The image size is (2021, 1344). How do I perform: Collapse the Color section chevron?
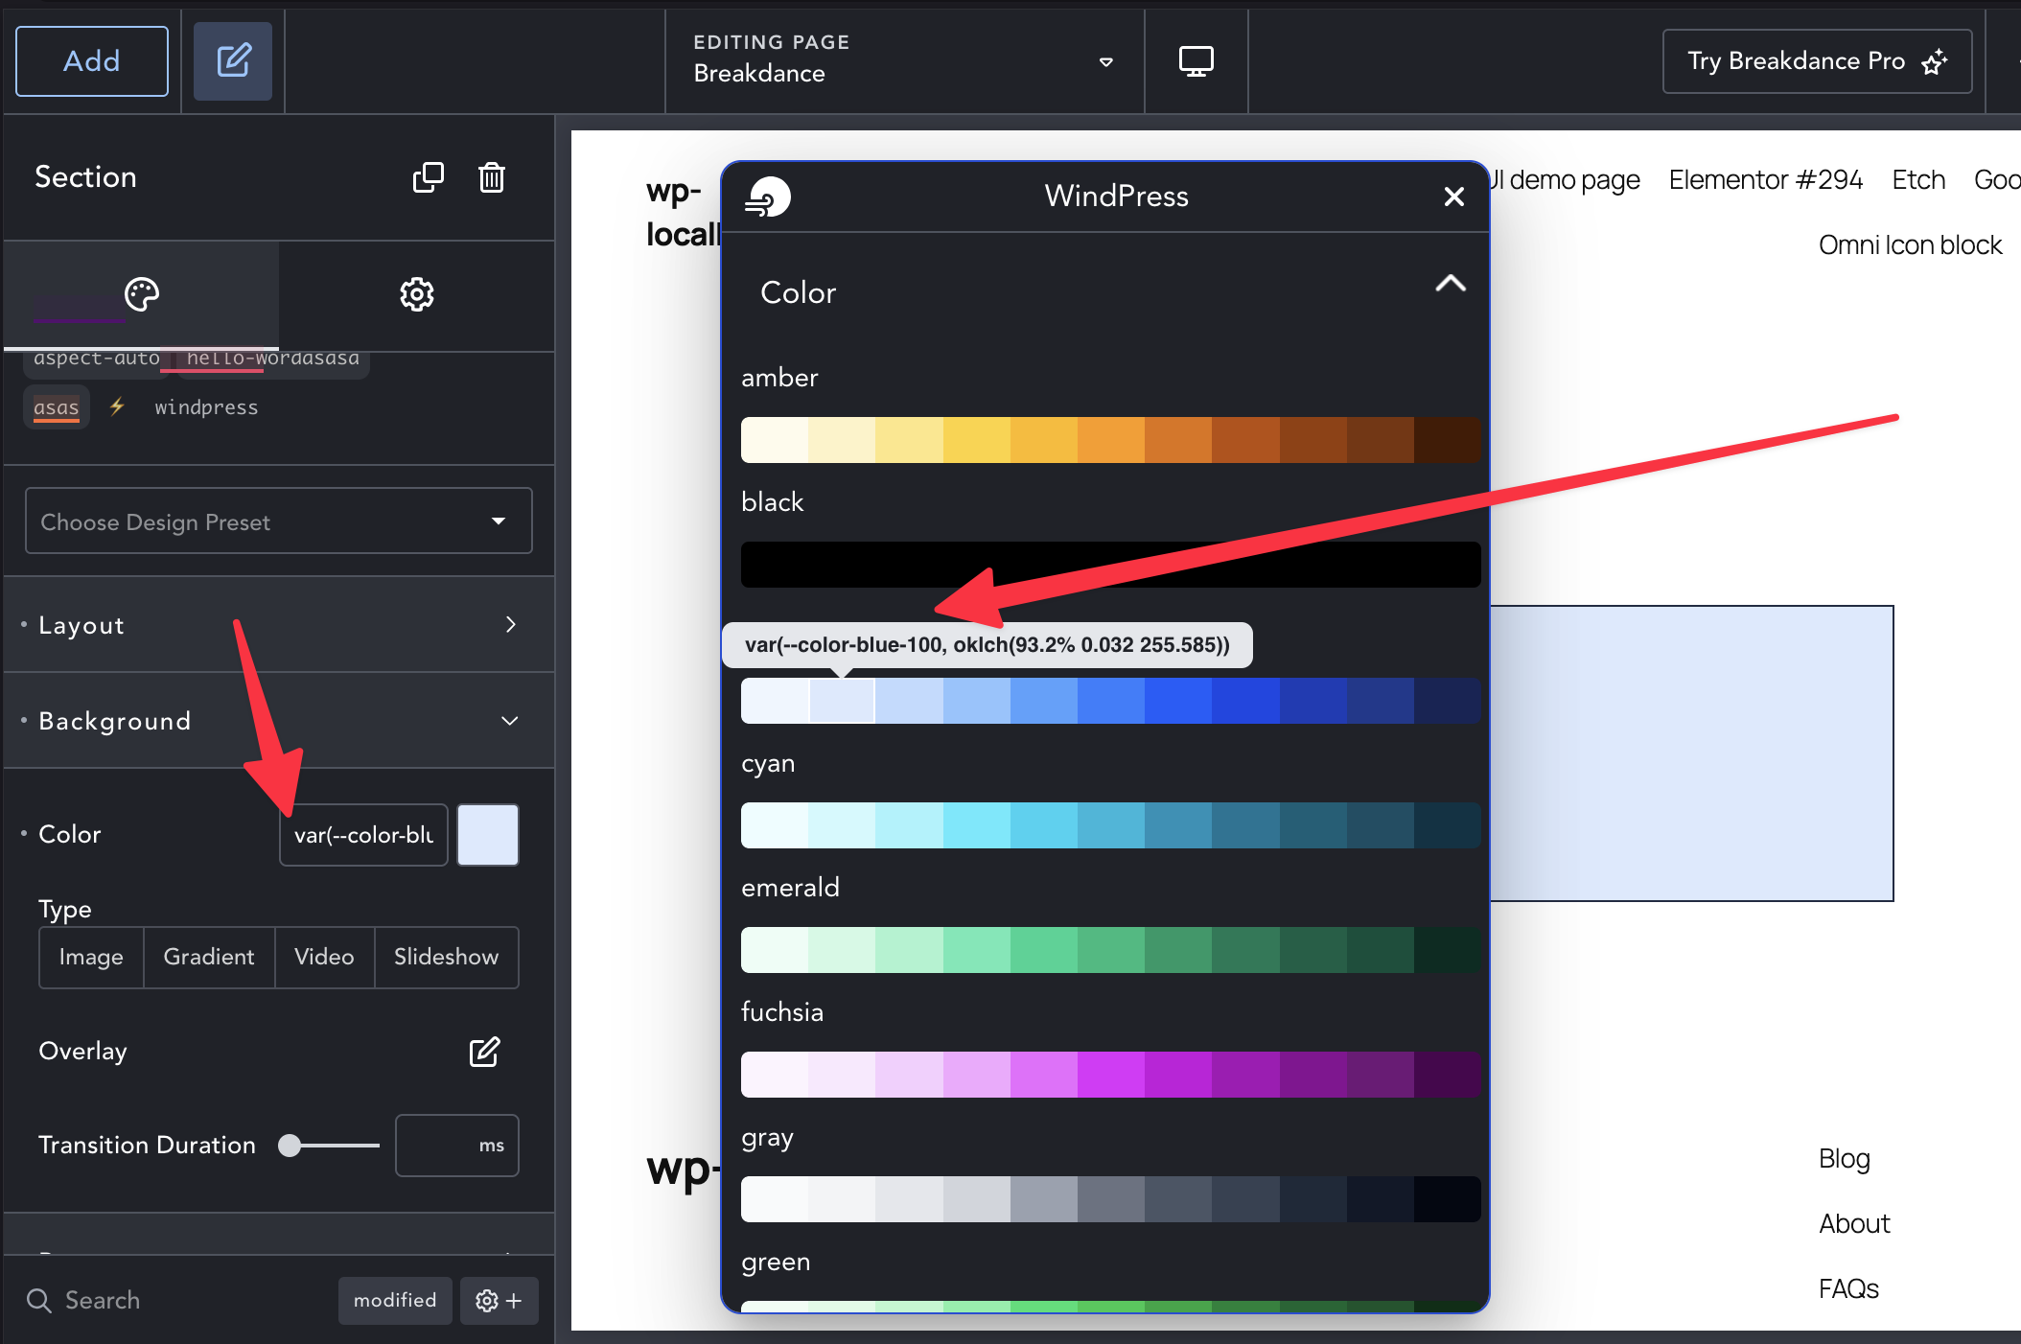tap(1451, 284)
